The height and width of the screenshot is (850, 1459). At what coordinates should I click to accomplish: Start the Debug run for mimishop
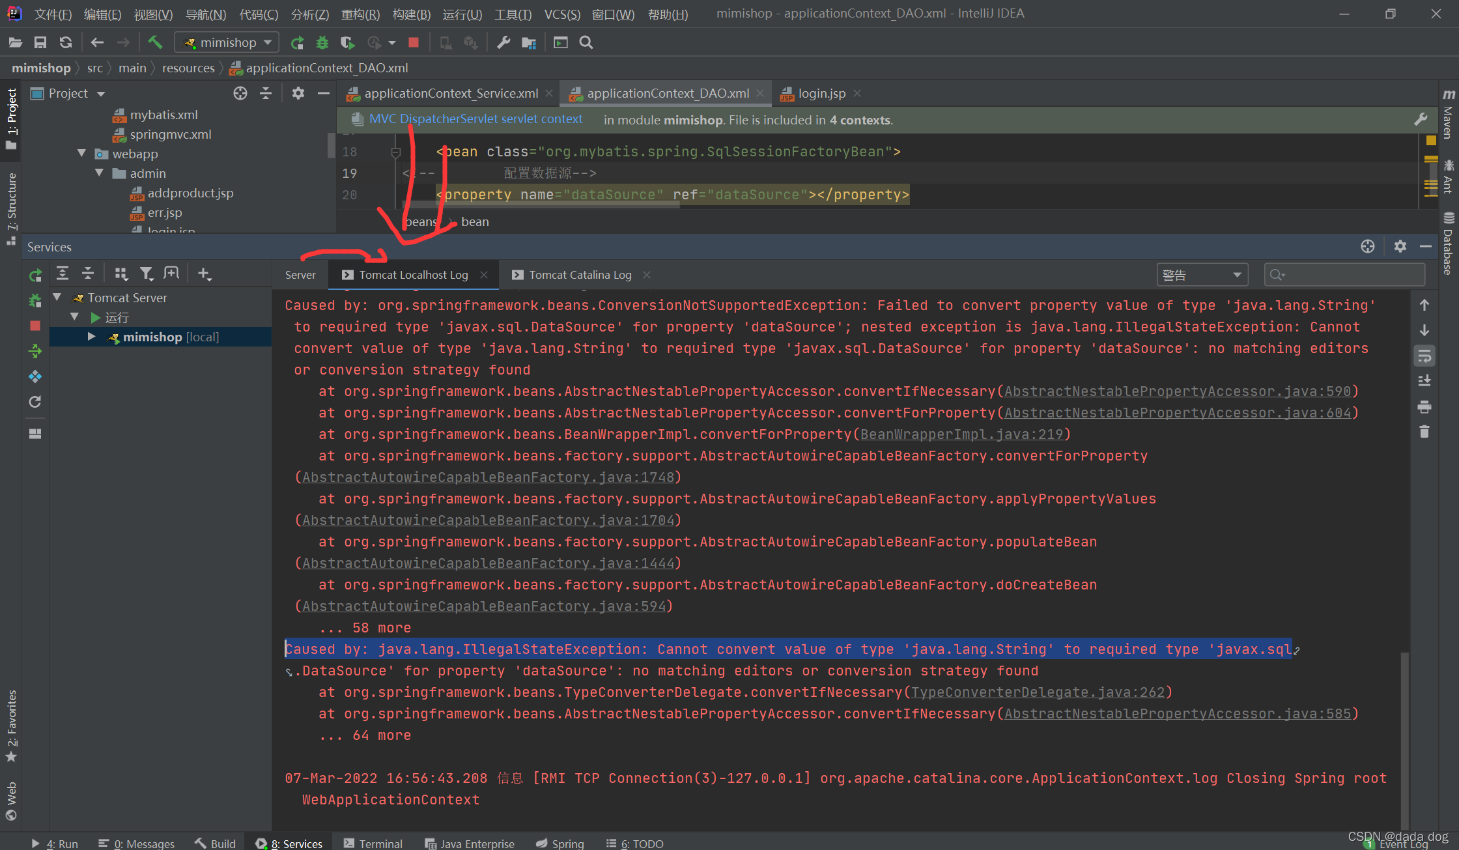(x=322, y=42)
